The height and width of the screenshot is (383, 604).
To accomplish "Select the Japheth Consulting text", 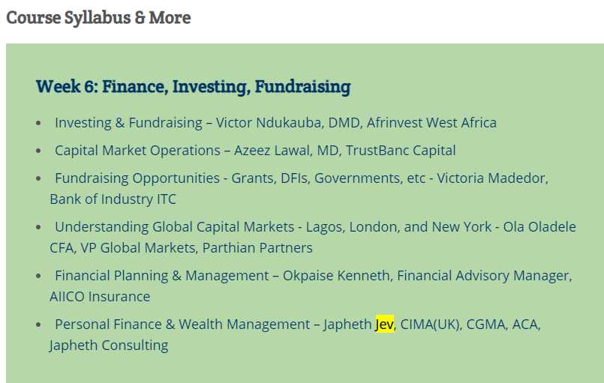I will click(109, 346).
